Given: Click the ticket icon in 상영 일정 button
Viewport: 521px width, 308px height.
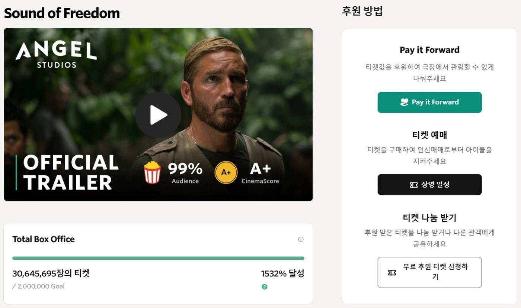Looking at the screenshot, I should (x=413, y=184).
